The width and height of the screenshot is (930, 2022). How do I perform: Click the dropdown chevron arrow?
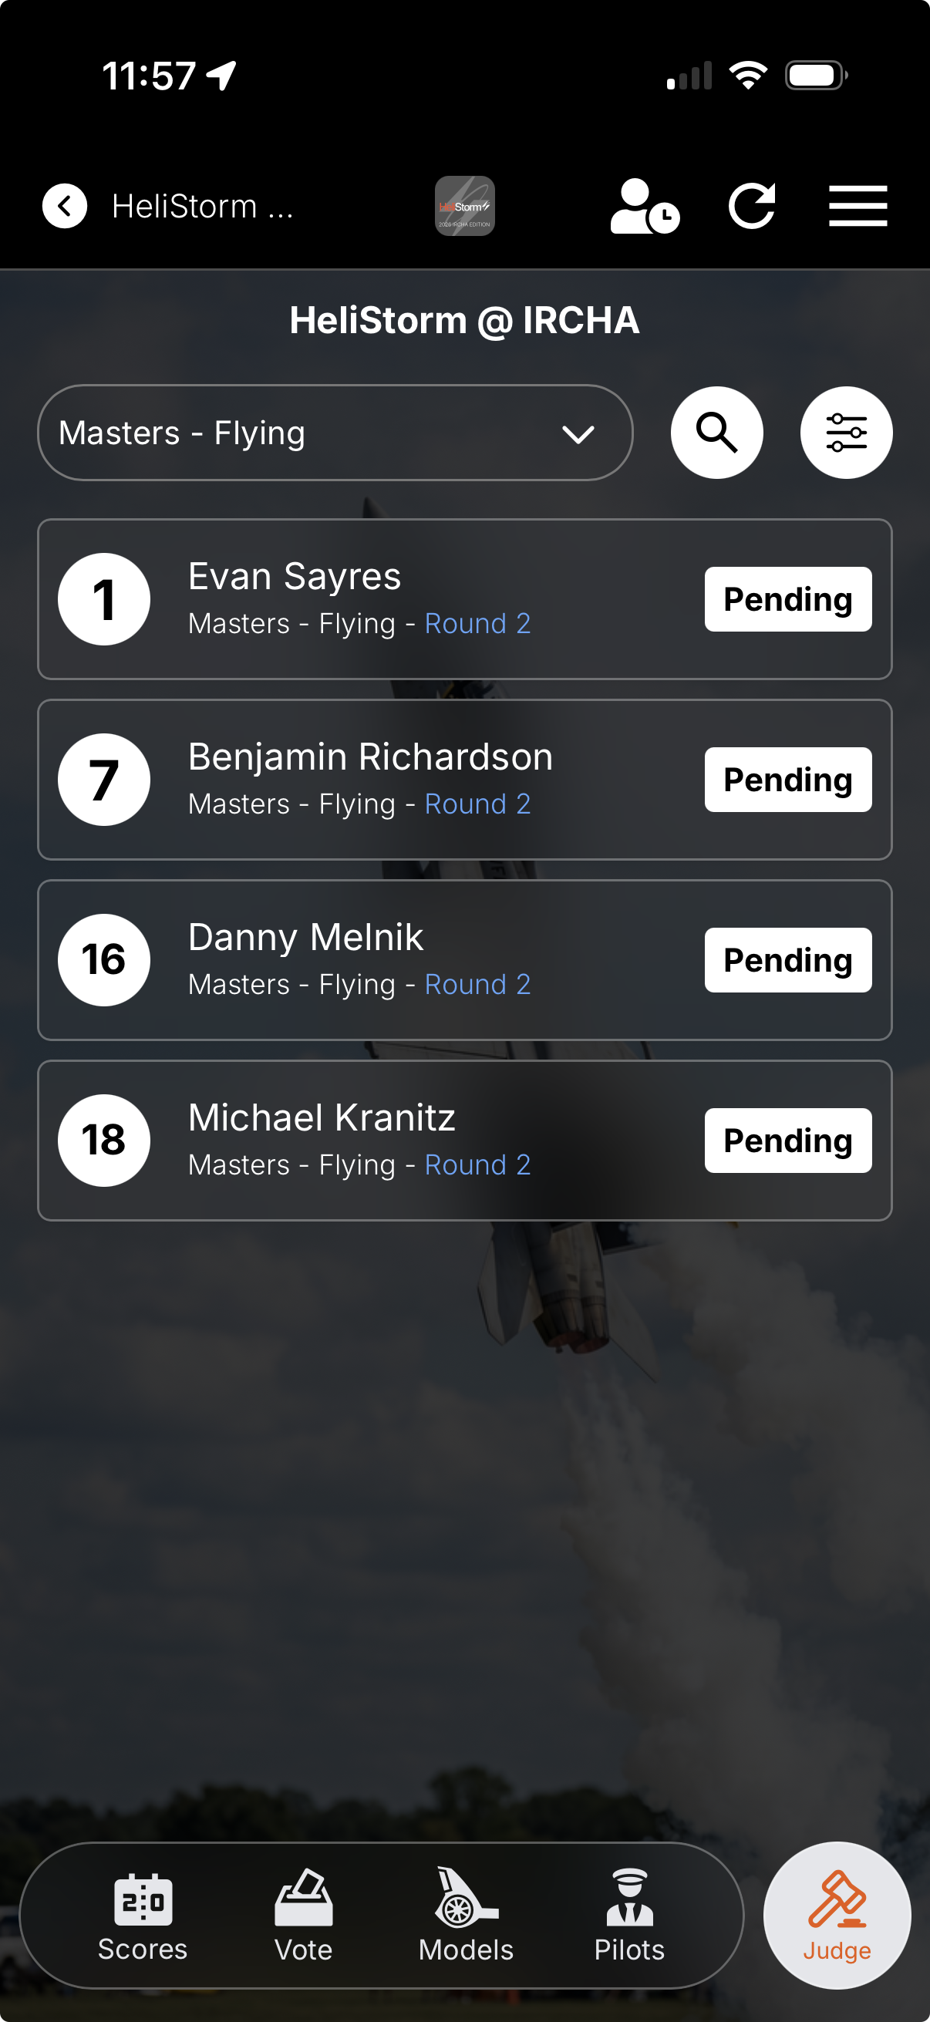pyautogui.click(x=578, y=434)
